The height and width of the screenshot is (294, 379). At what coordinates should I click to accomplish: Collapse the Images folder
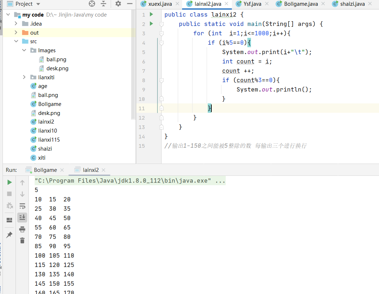click(x=24, y=50)
